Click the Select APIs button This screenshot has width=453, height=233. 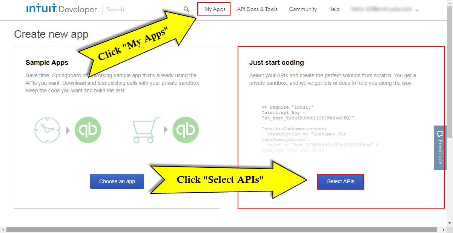(x=340, y=181)
